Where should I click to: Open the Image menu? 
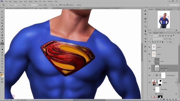tap(15, 1)
